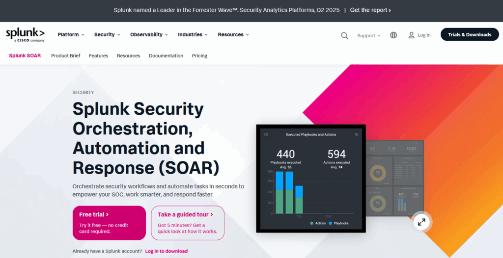The width and height of the screenshot is (503, 258).
Task: Click the globe language icon
Action: (393, 35)
